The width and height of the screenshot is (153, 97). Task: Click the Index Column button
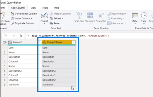[x=21, y=18]
